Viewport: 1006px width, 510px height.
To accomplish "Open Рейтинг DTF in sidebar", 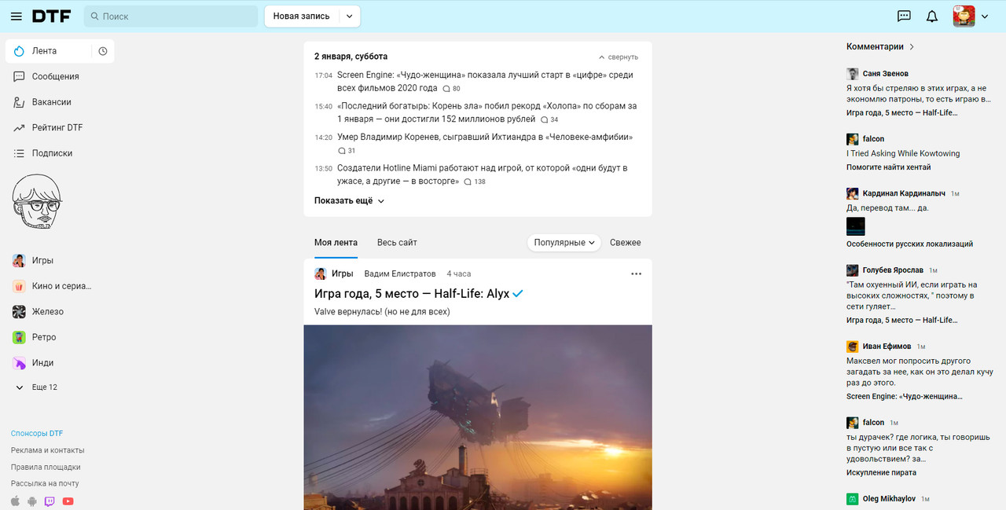I will 57,127.
